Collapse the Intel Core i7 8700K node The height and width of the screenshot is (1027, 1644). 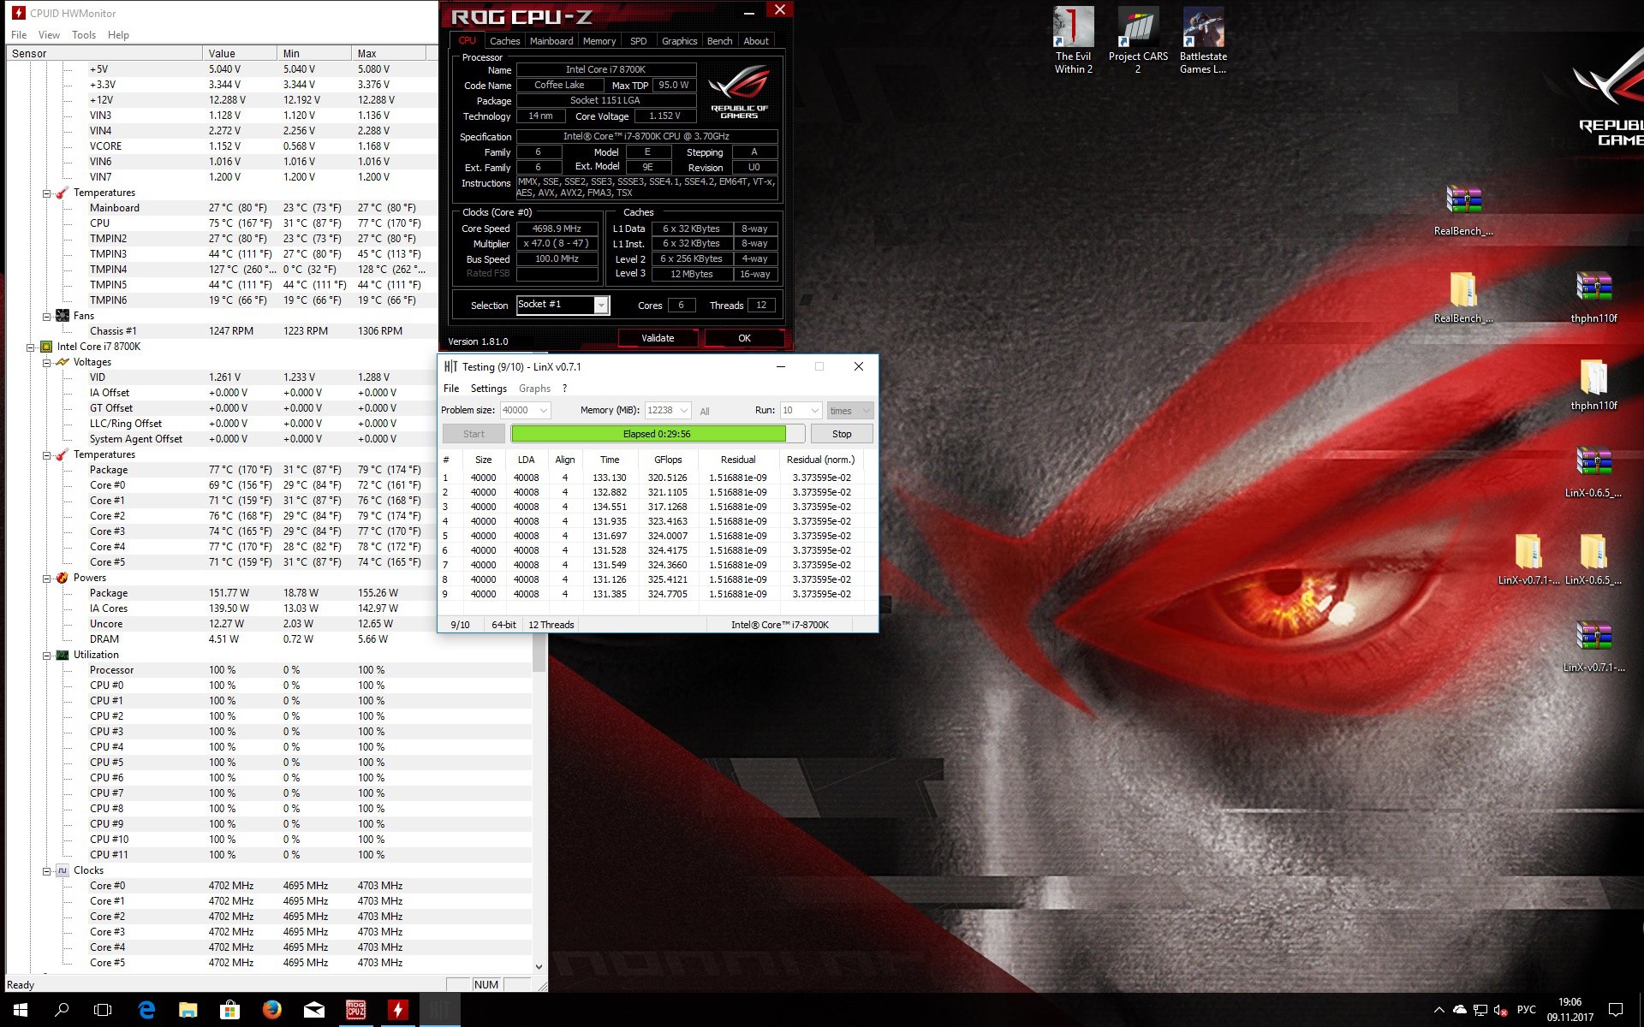(x=31, y=347)
